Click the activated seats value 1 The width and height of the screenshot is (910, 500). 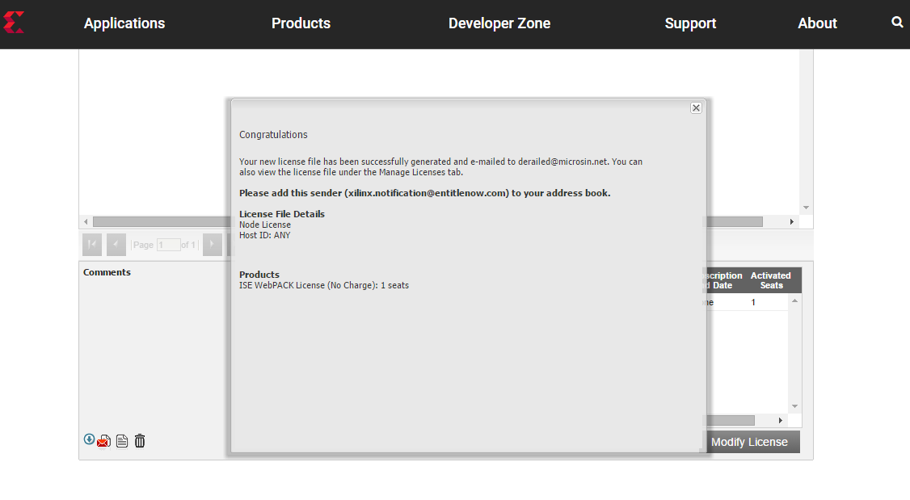753,302
